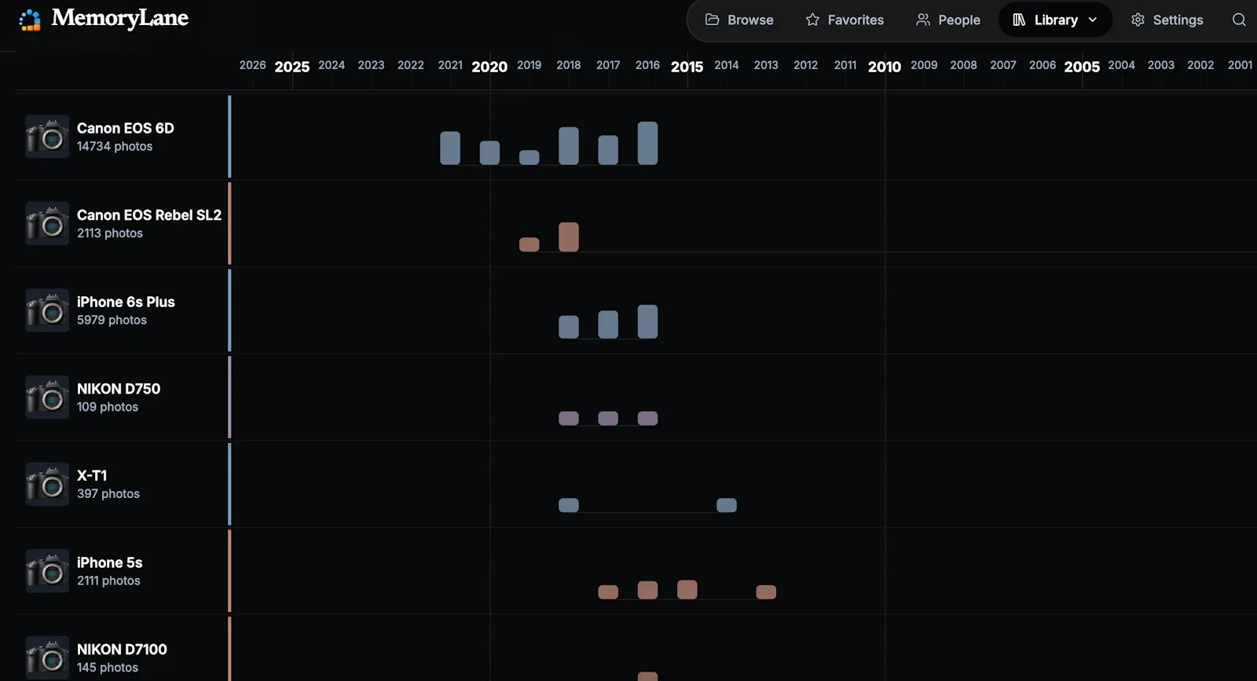Click the Canon EOS 6D camera icon
Image resolution: width=1257 pixels, height=681 pixels.
[47, 137]
